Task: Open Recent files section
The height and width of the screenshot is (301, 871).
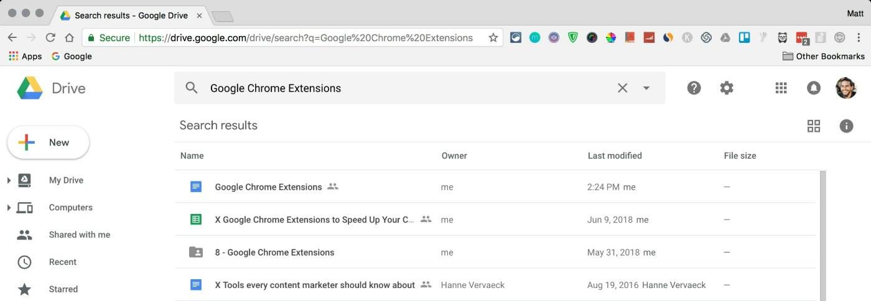Action: [x=63, y=262]
